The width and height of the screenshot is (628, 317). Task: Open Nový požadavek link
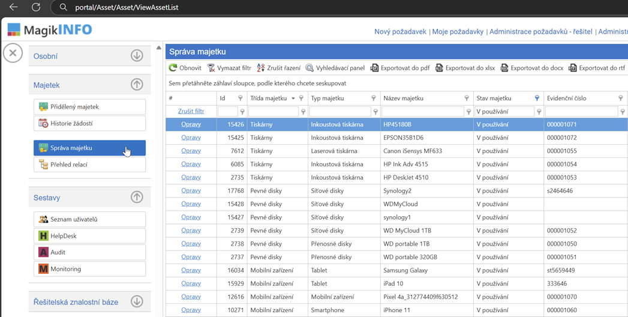pos(400,31)
